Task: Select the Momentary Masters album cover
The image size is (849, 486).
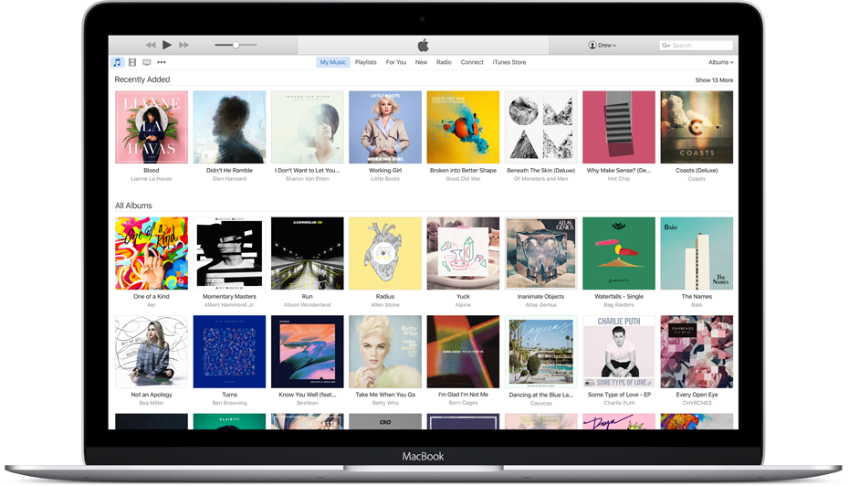Action: (x=229, y=254)
